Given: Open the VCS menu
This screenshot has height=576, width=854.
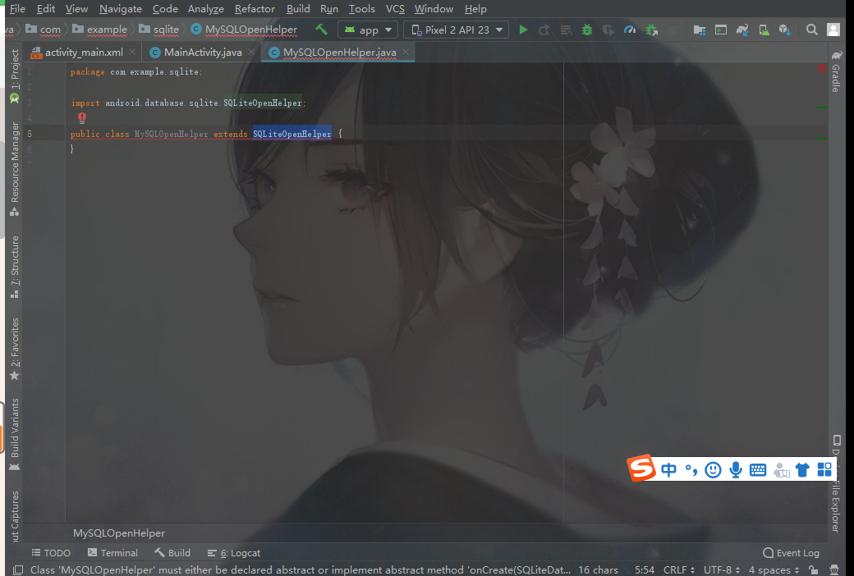Looking at the screenshot, I should point(395,9).
